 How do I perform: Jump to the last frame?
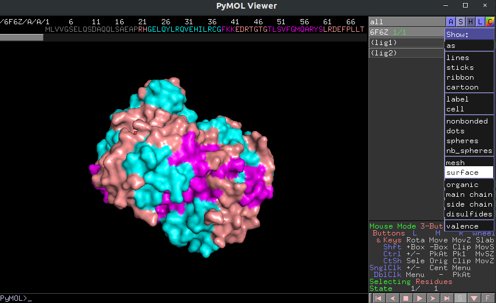point(447,298)
